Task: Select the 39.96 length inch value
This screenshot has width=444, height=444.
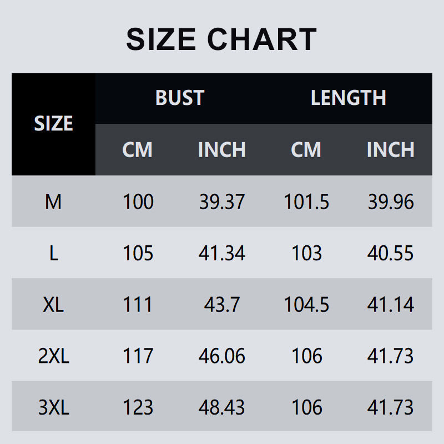Action: click(x=391, y=202)
